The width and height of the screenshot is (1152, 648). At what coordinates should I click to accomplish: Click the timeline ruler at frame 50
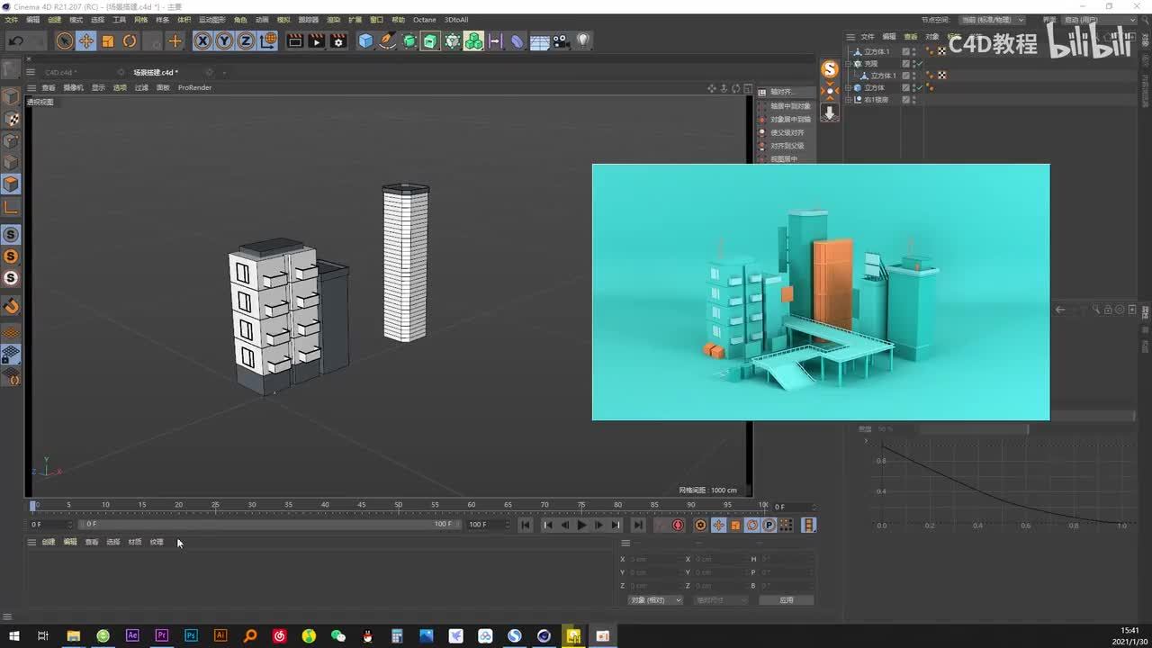pos(398,506)
